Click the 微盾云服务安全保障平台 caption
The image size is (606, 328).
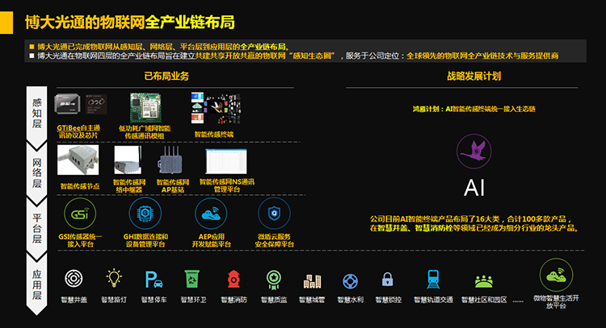coord(275,240)
